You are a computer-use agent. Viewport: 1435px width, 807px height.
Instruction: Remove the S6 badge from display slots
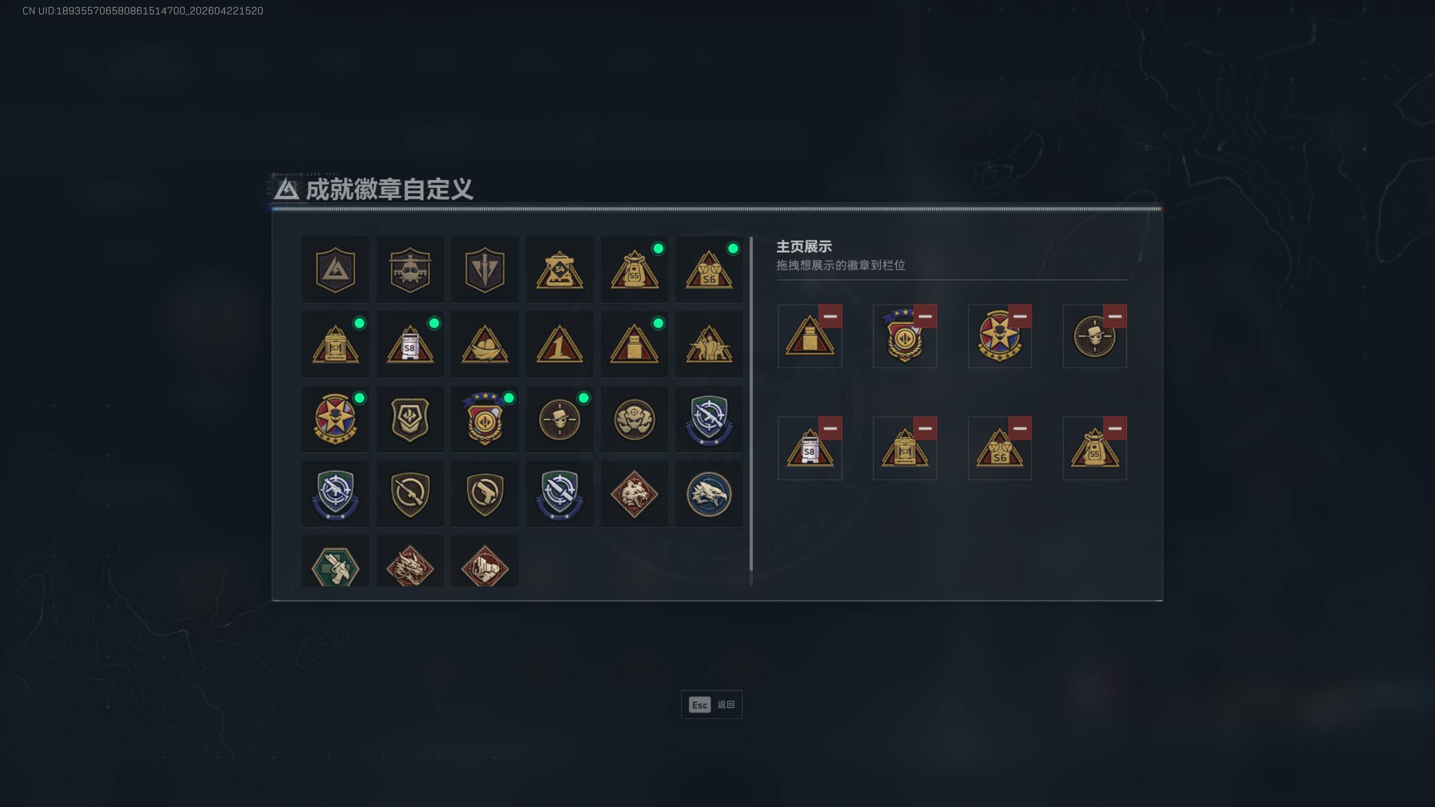[x=1020, y=428]
